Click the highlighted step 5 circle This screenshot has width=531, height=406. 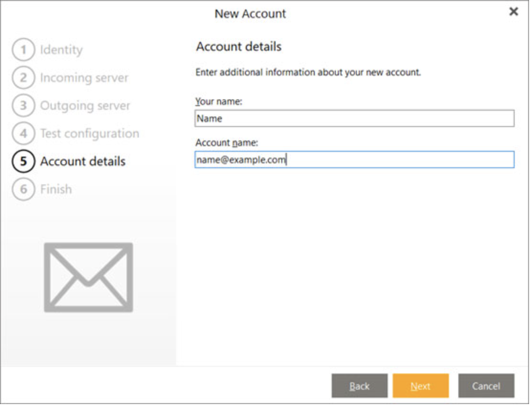(23, 161)
